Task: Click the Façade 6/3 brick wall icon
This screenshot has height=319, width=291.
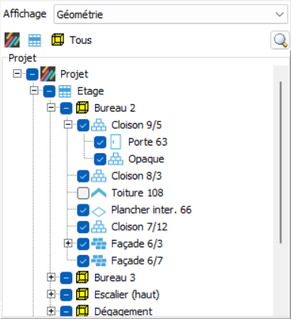Action: click(x=99, y=244)
